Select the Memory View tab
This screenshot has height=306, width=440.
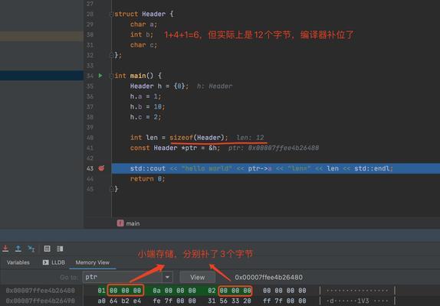pos(92,262)
